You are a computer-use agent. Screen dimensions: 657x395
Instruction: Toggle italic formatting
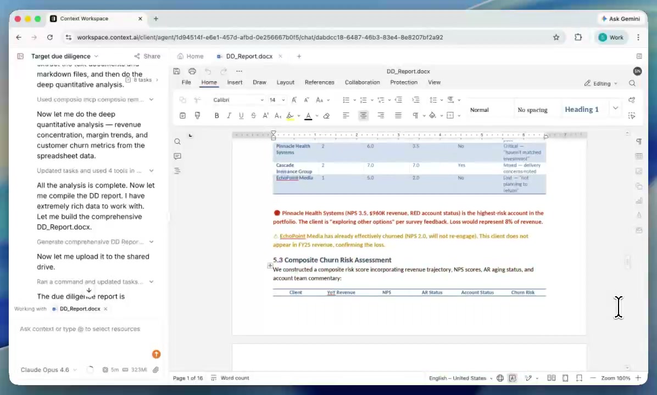coord(229,116)
